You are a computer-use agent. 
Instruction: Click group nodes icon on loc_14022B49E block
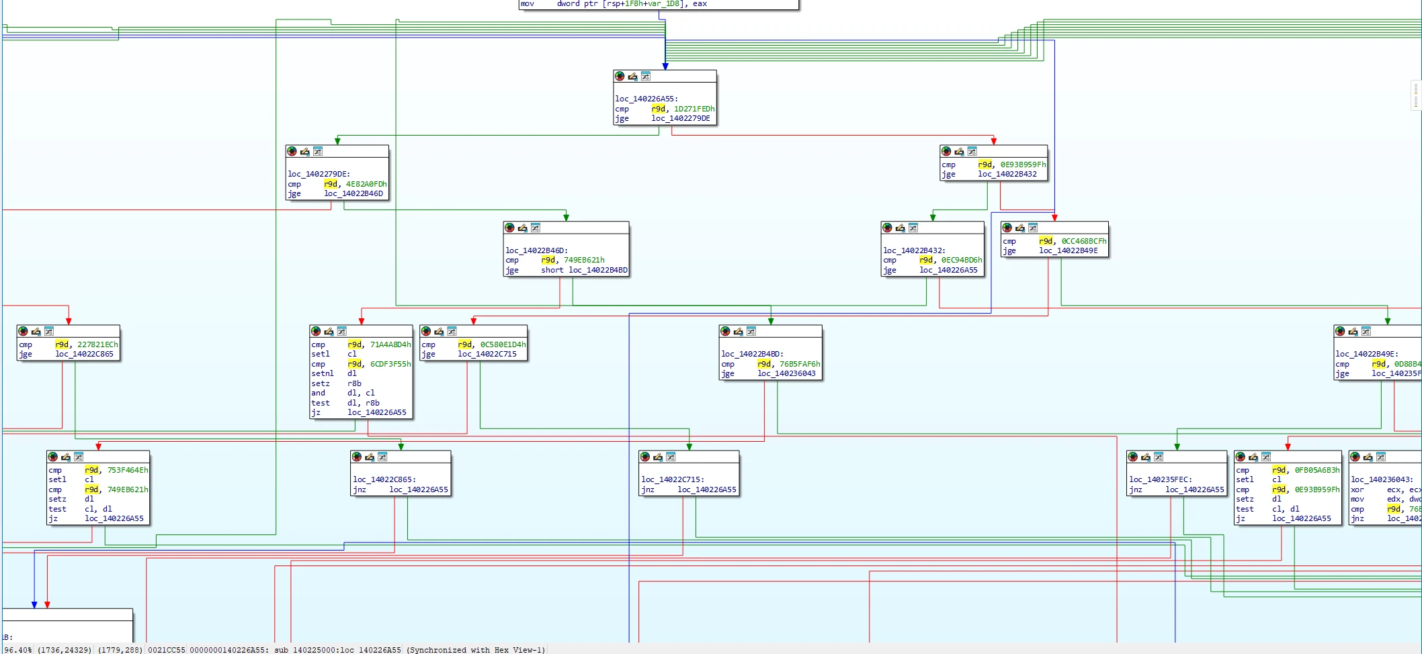tap(1366, 331)
